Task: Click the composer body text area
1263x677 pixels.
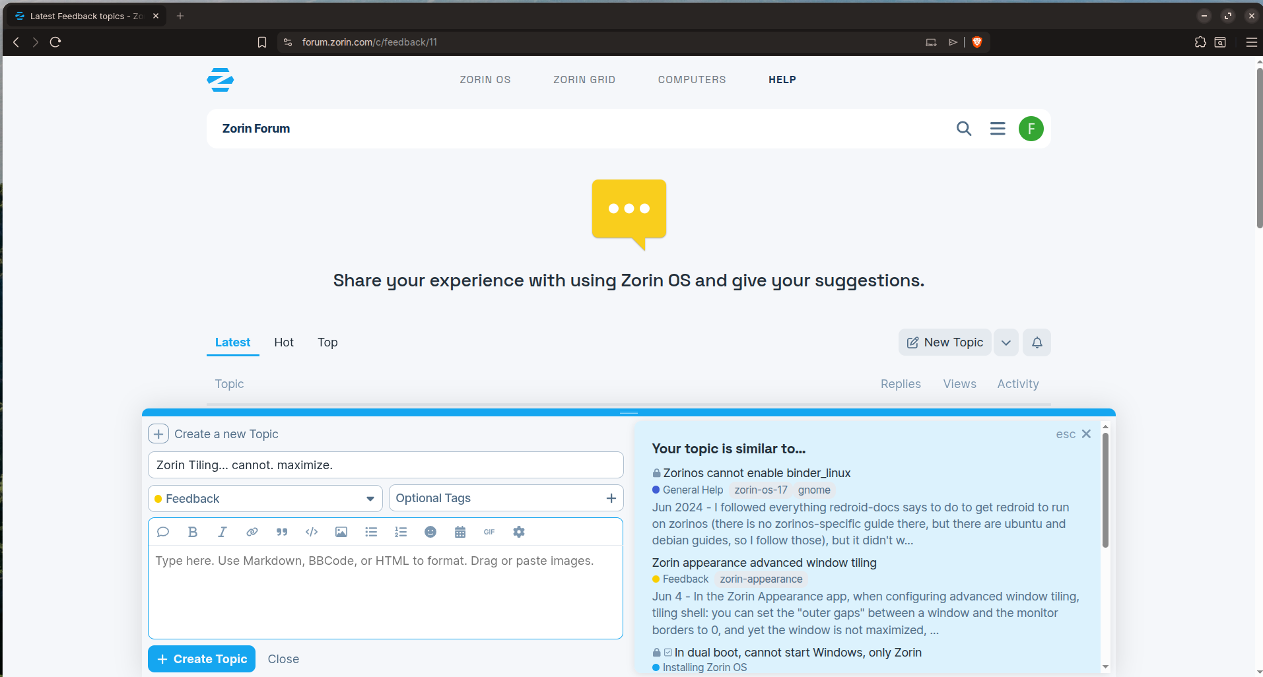Action: point(386,592)
